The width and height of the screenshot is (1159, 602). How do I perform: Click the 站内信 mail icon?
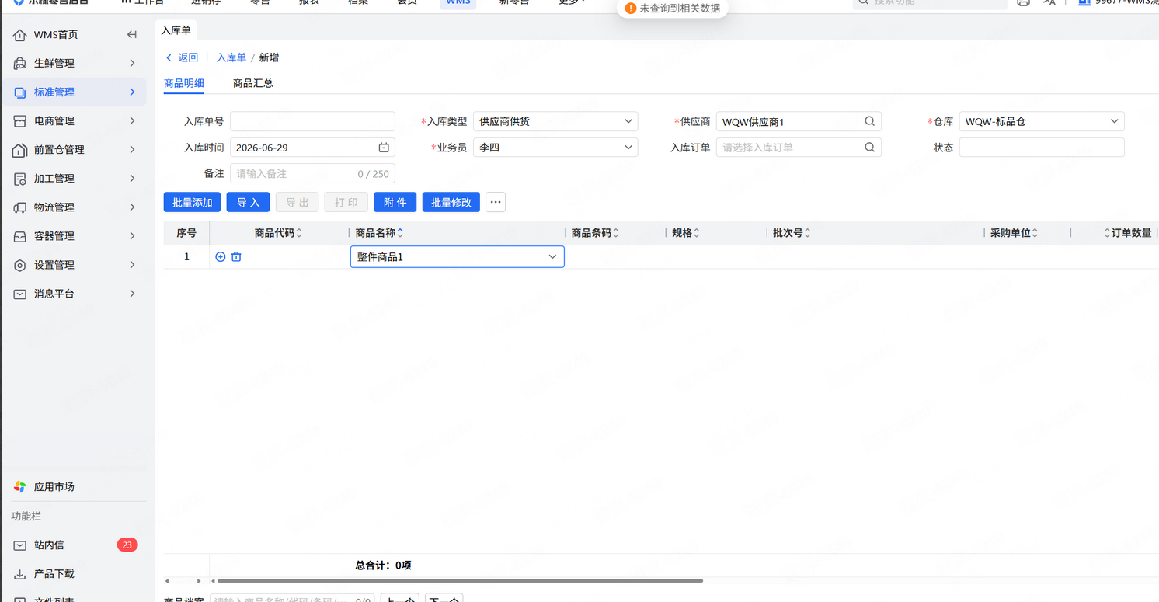(20, 545)
